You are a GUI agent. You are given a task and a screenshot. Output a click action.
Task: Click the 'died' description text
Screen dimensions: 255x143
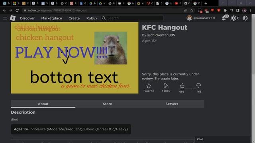[14, 119]
